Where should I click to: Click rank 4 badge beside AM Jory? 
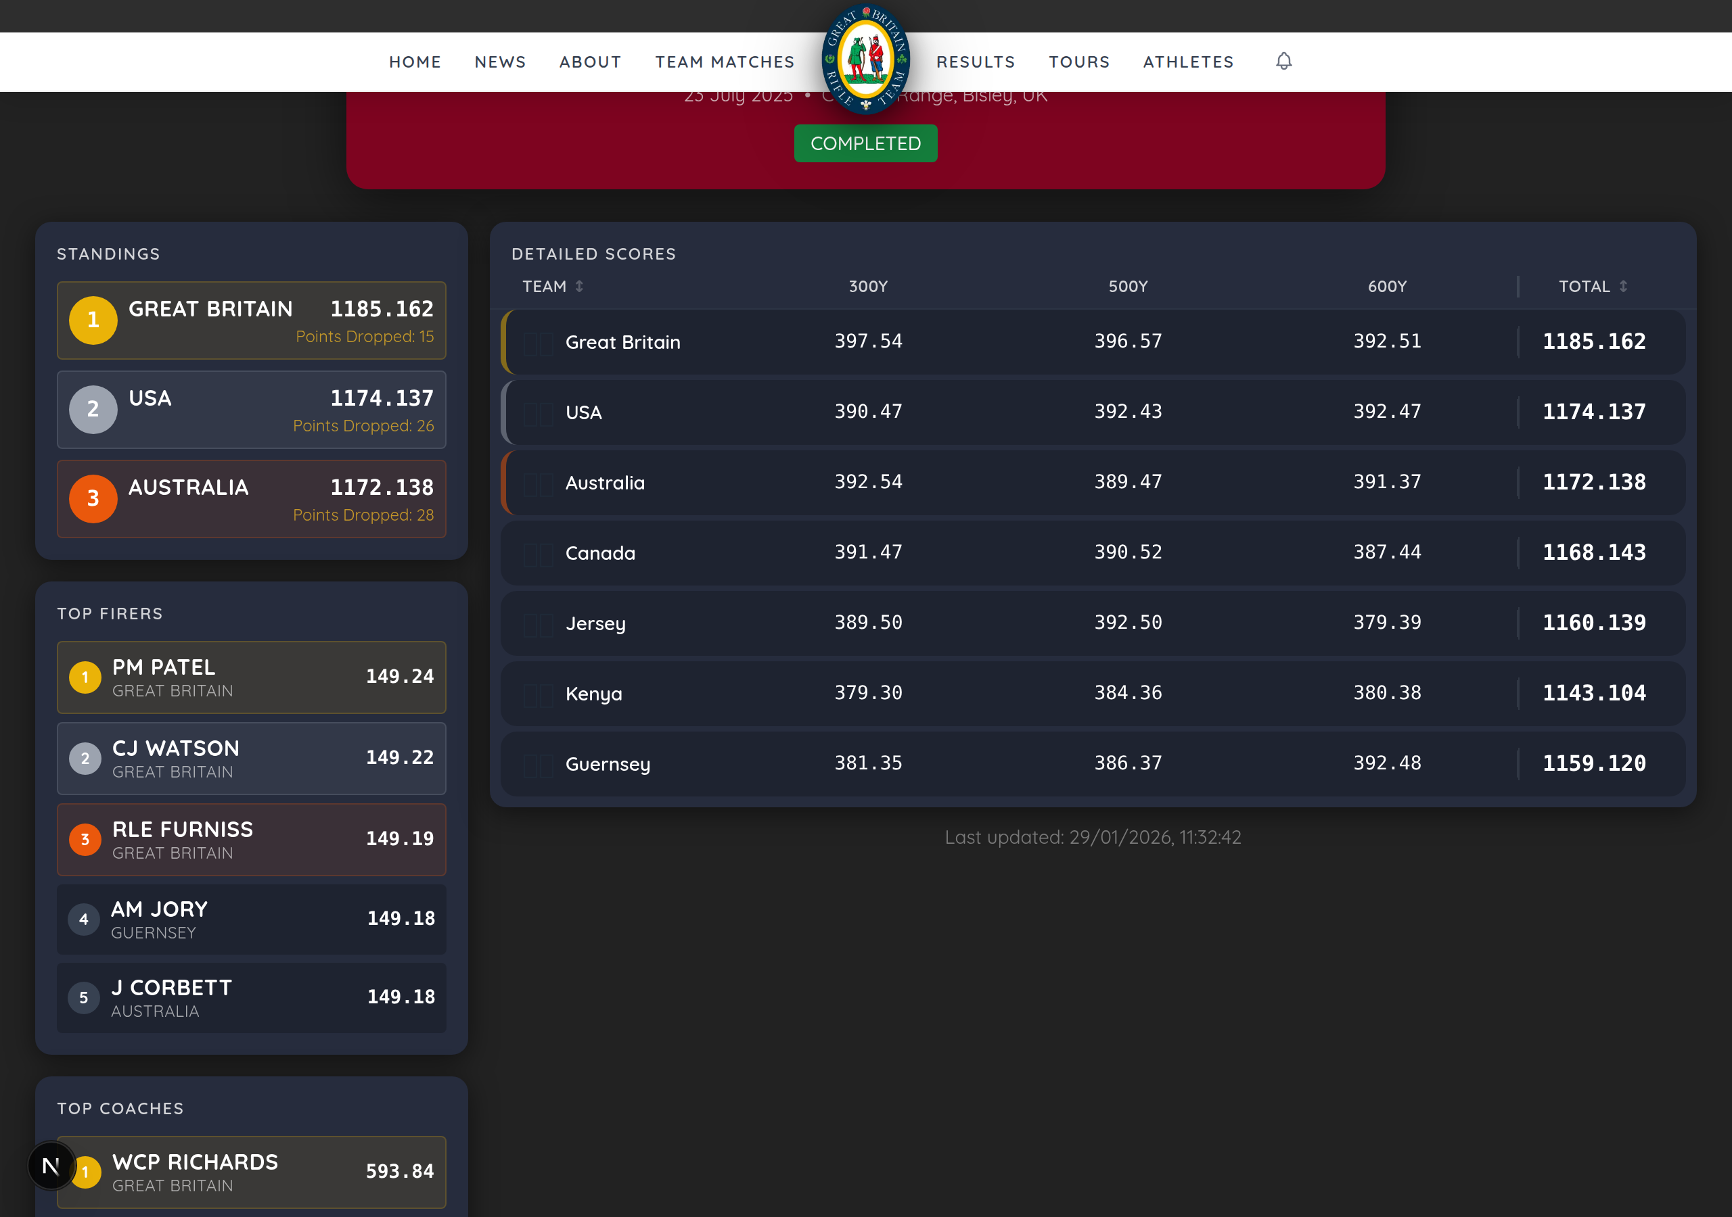(84, 919)
